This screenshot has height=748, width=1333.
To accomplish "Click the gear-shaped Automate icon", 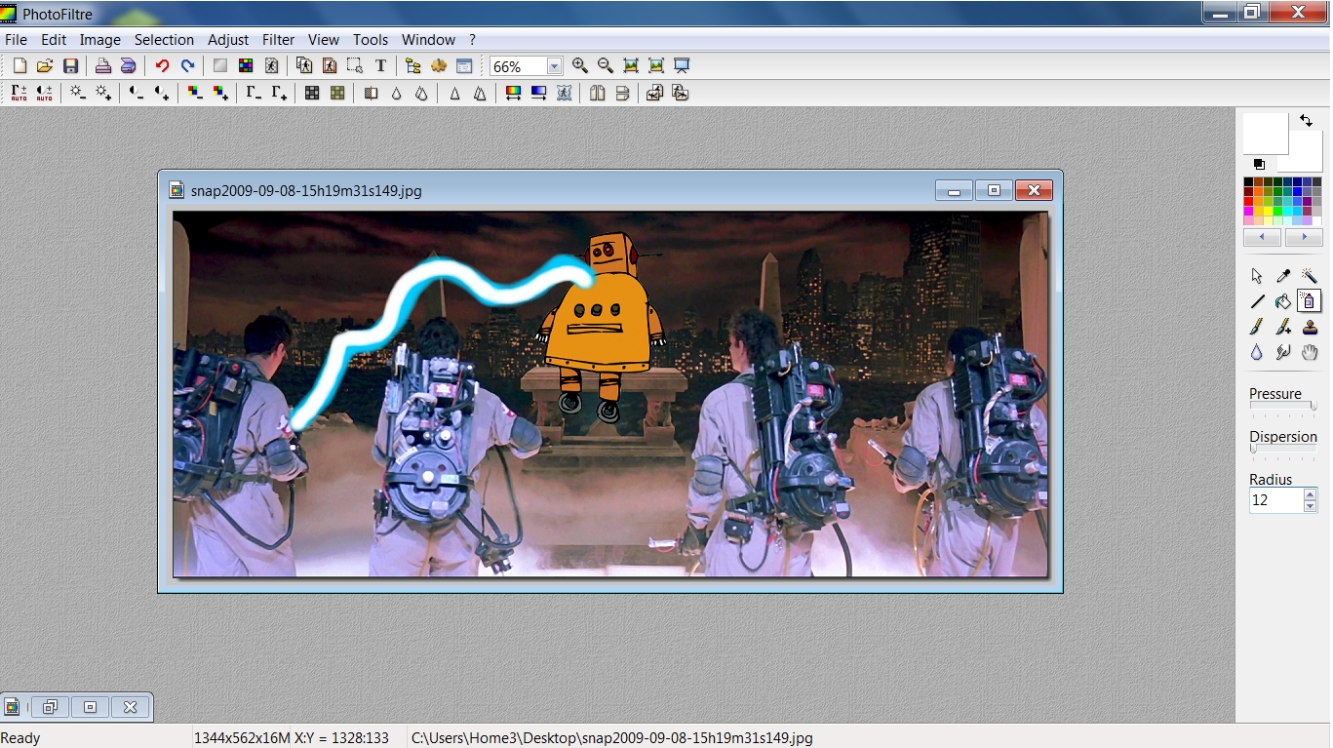I will [x=439, y=66].
